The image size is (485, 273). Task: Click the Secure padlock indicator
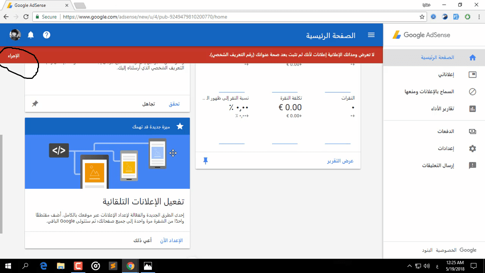pyautogui.click(x=46, y=17)
